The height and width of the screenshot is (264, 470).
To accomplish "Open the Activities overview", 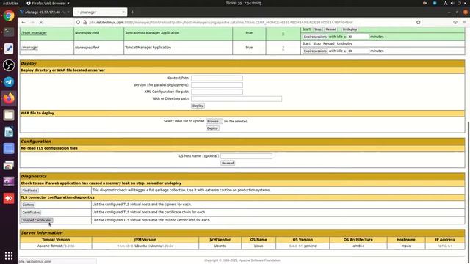I will (10, 3).
